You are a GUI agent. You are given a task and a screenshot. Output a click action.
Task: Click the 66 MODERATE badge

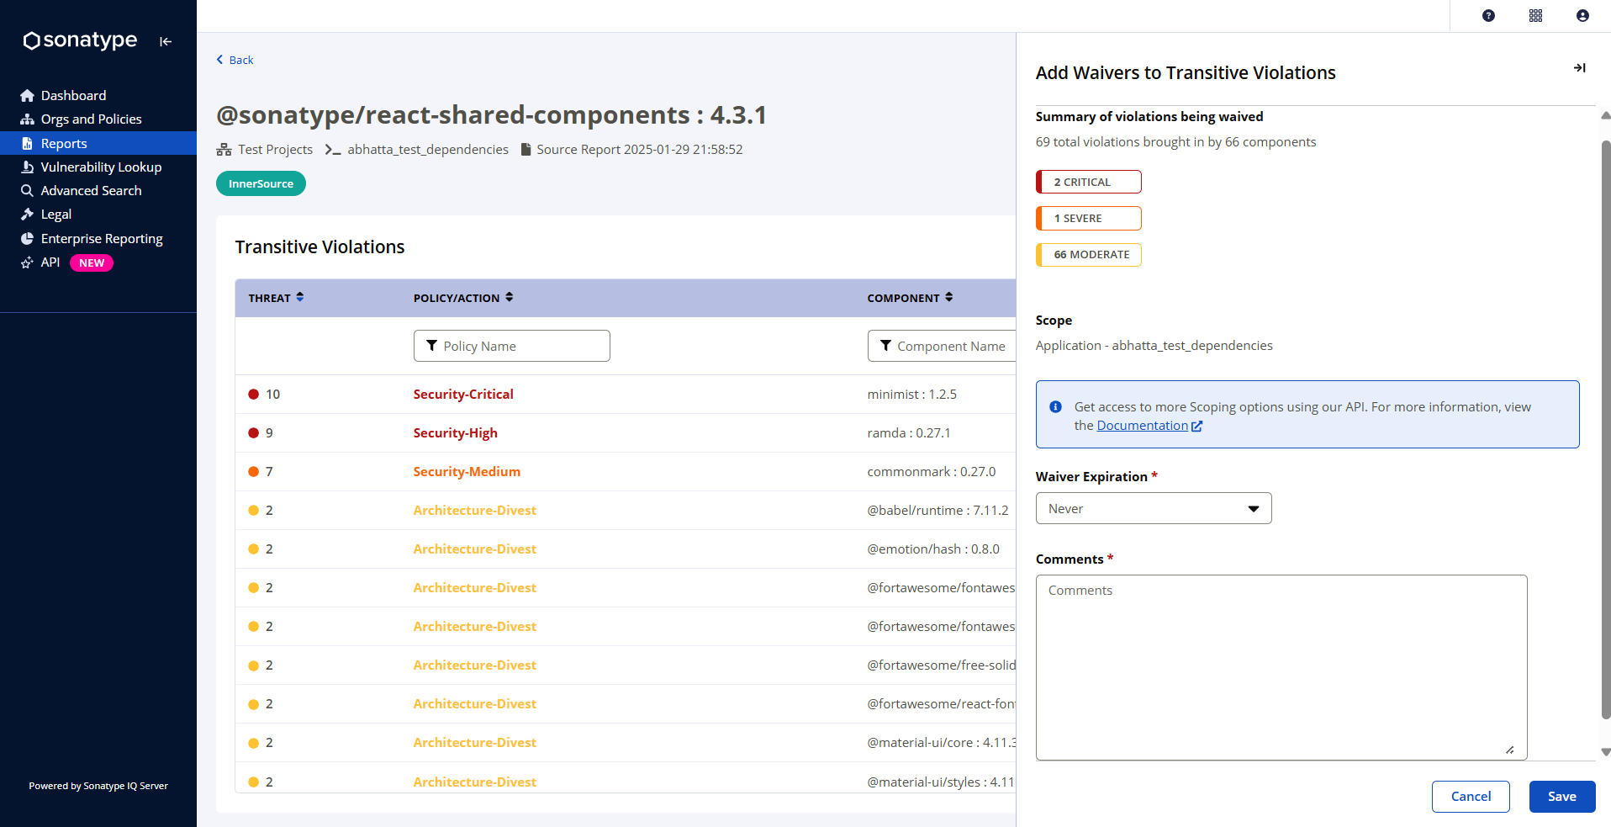[x=1089, y=254]
